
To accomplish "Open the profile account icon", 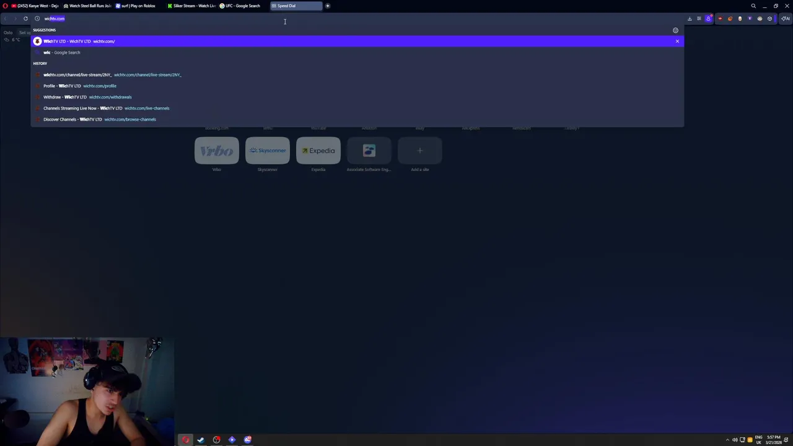I will click(x=709, y=19).
